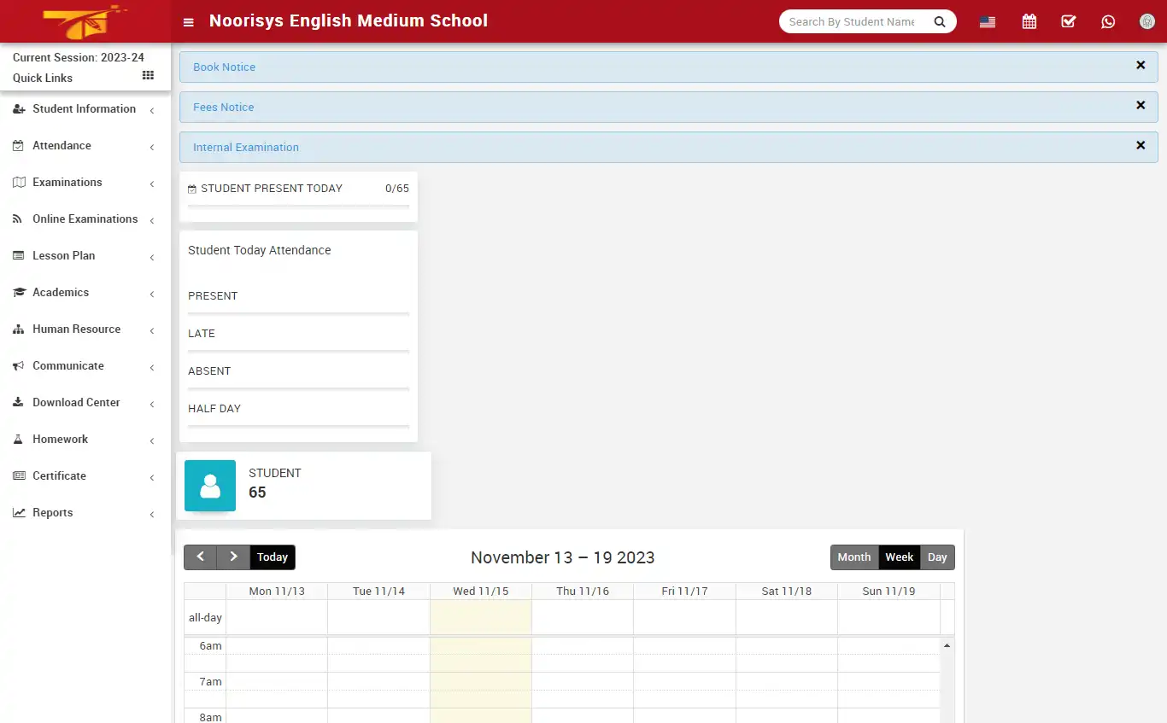Open the Fees Notice link
This screenshot has width=1167, height=723.
pyautogui.click(x=223, y=107)
